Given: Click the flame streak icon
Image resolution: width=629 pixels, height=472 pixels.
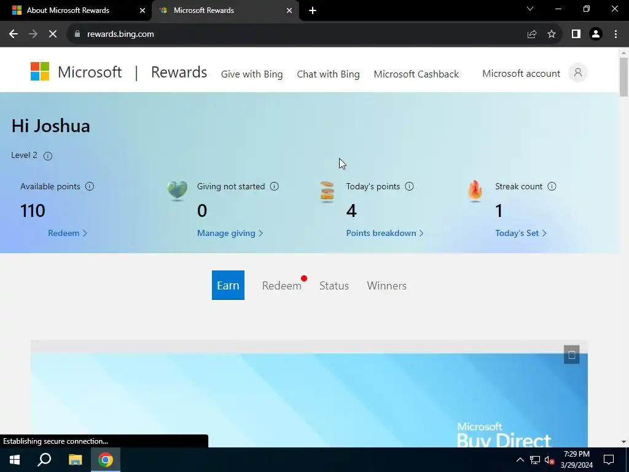Looking at the screenshot, I should point(475,191).
